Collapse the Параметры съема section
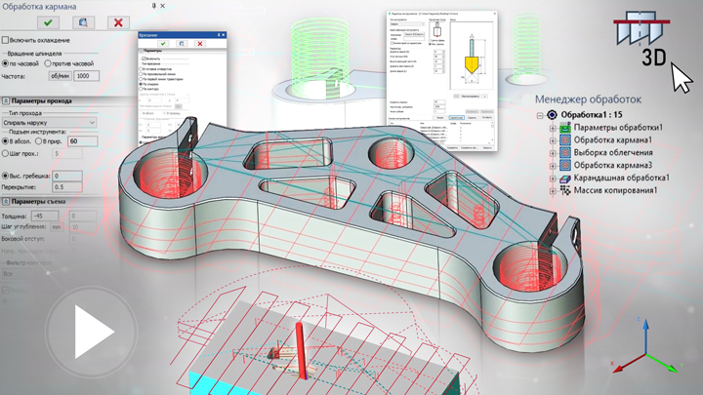The width and height of the screenshot is (703, 395). [6, 202]
